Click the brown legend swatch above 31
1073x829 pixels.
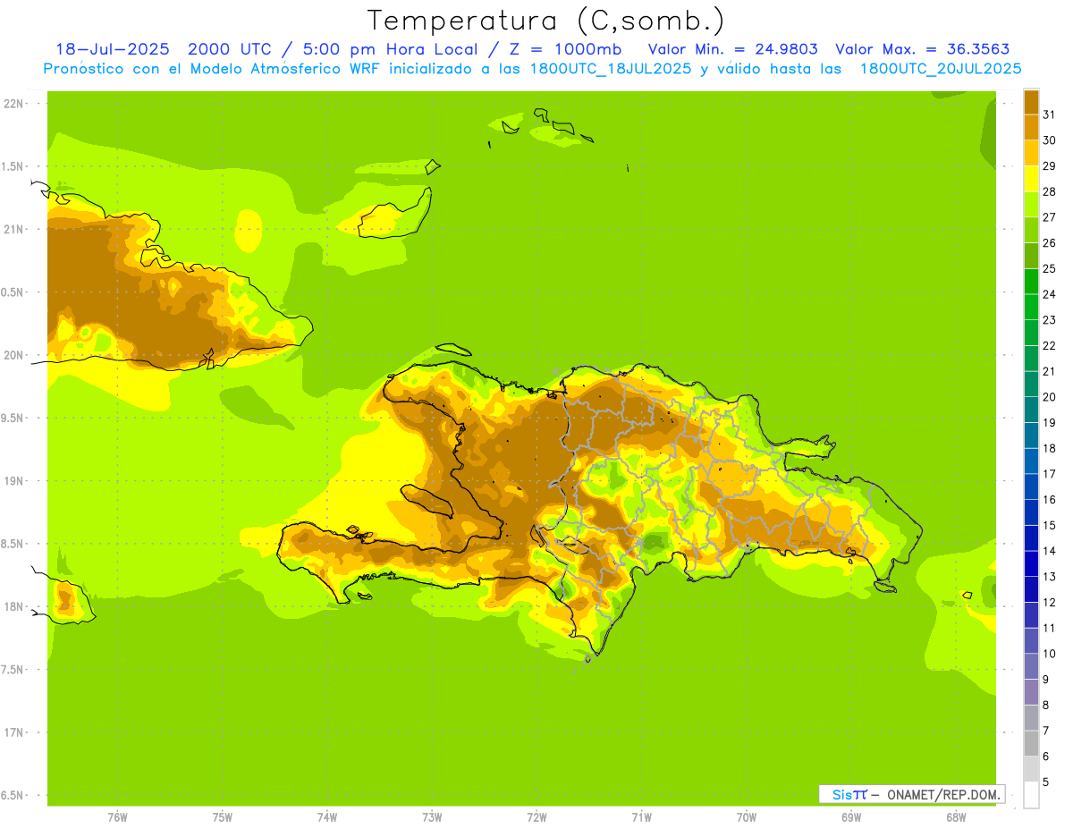(1031, 102)
